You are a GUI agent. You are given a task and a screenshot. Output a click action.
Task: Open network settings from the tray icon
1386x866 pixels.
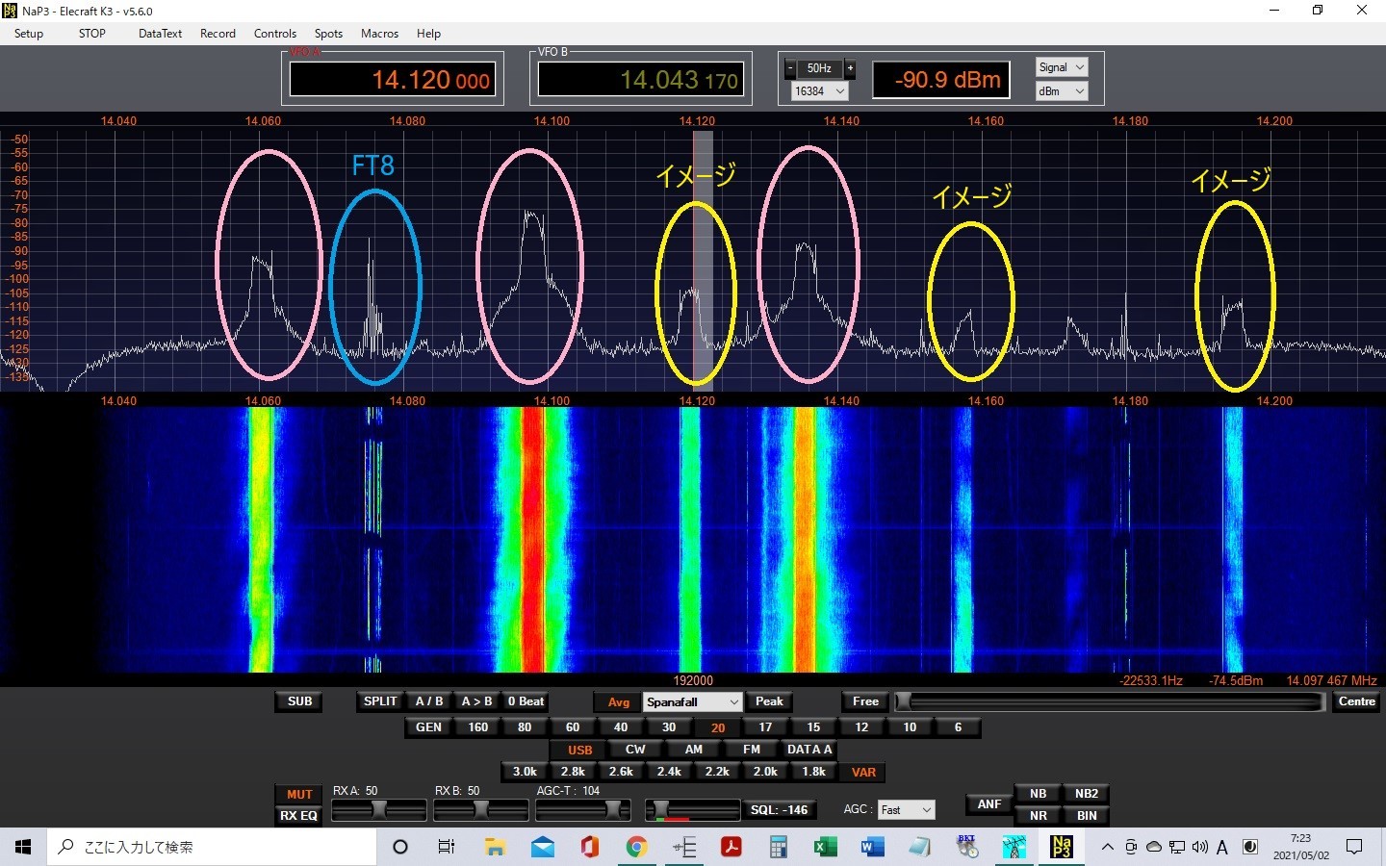(1176, 847)
